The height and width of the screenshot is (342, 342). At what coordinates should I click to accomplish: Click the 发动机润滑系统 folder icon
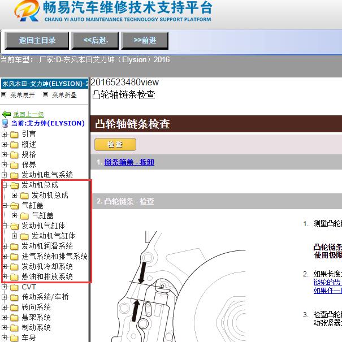tap(14, 246)
